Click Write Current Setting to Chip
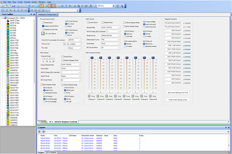Viewport: 232px width, 154px height. pyautogui.click(x=178, y=100)
